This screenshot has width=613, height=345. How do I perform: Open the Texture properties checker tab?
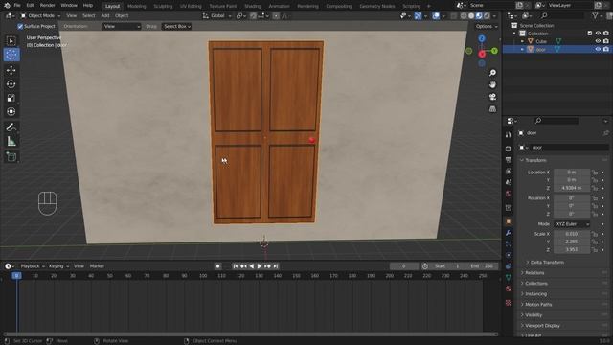click(x=509, y=303)
